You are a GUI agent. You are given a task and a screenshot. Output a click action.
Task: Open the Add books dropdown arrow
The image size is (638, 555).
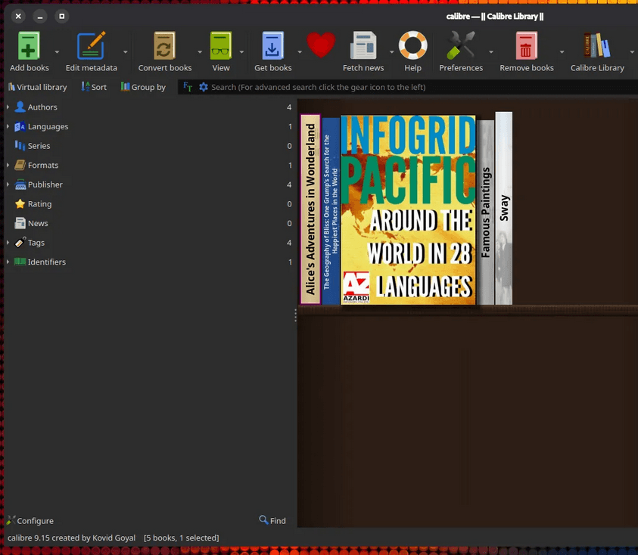click(x=57, y=52)
